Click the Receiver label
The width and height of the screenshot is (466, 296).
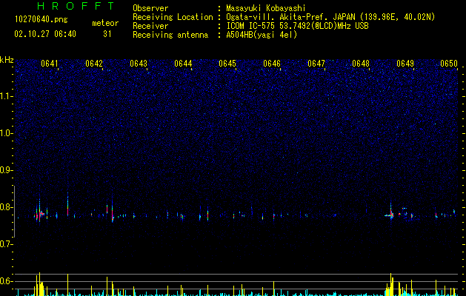tap(150, 26)
